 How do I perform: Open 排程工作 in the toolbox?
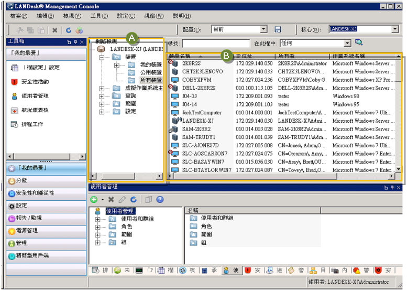27,124
